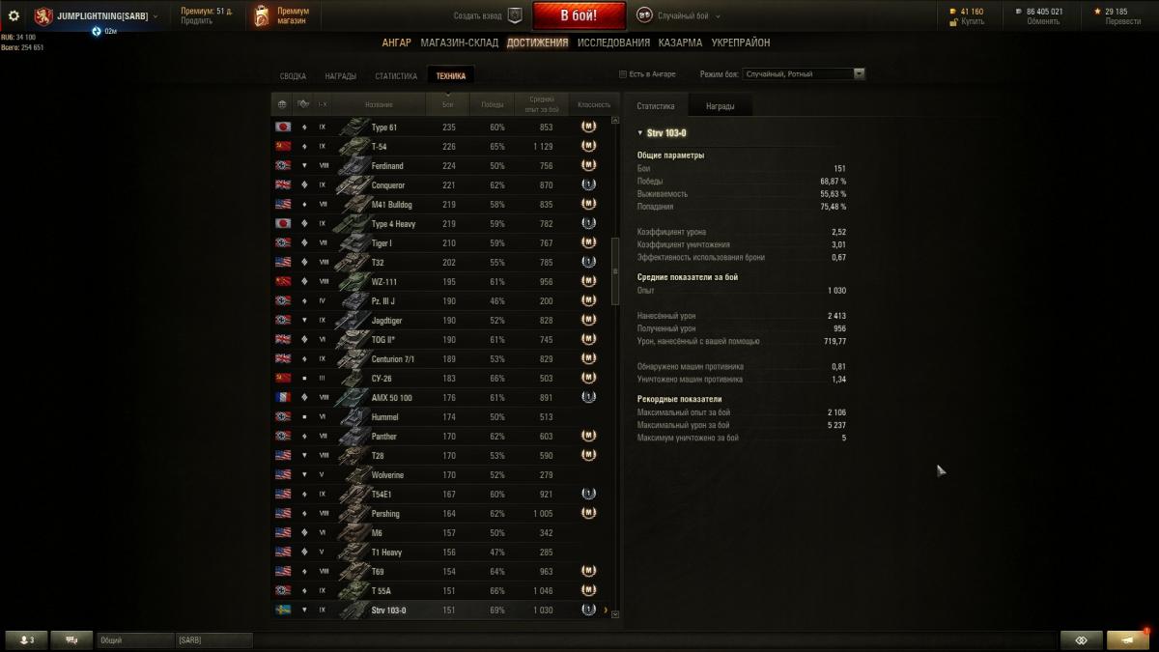Screen dimensions: 1159x652
Task: Sort the list by vehicle type icon
Action: [303, 104]
